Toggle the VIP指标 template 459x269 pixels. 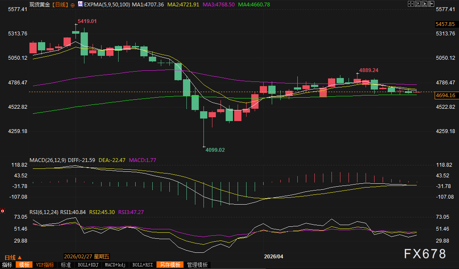point(45,265)
